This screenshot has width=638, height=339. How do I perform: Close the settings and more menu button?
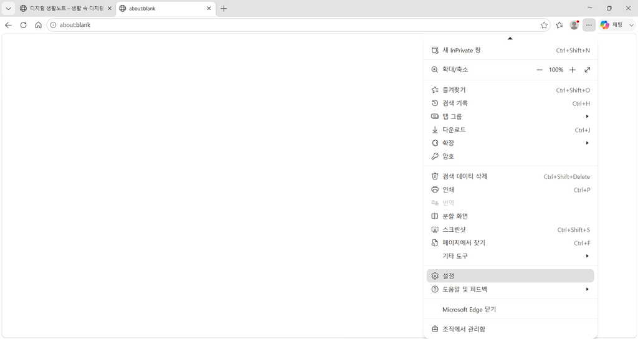[x=589, y=25]
